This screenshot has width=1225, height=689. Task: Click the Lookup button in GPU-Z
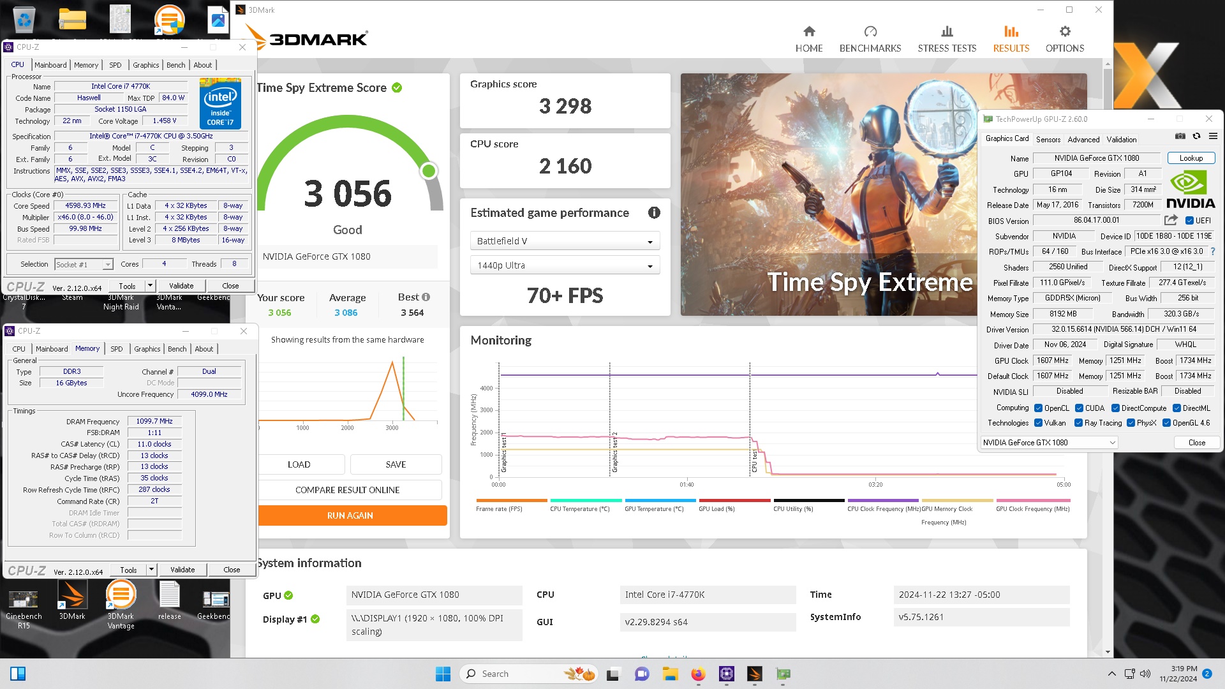pyautogui.click(x=1191, y=158)
